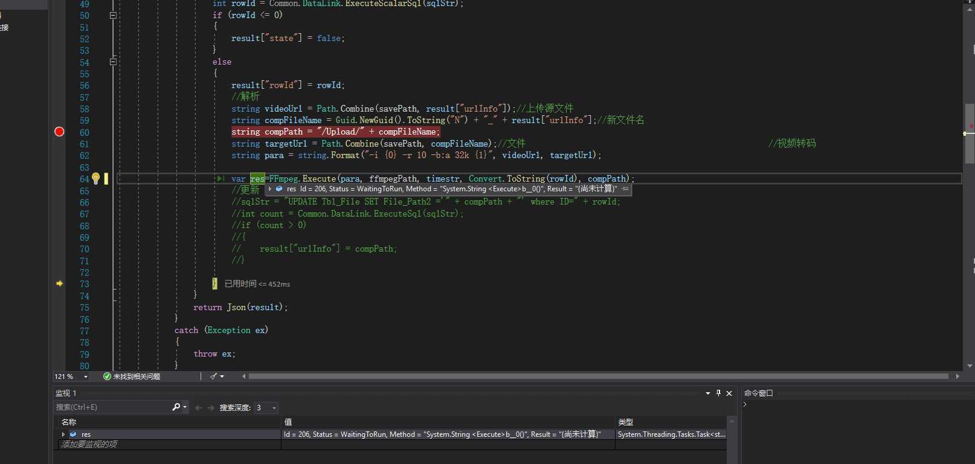
Task: Click the 监视 1 panel title
Action: (66, 393)
